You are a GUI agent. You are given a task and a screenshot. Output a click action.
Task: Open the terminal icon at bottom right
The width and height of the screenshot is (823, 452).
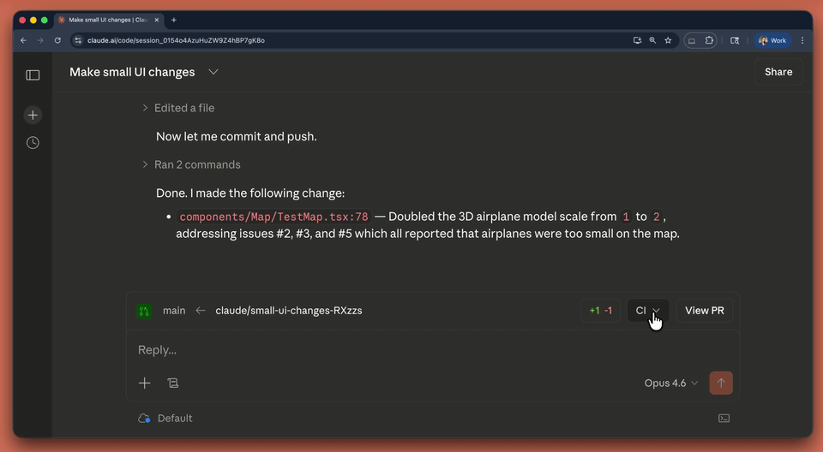tap(724, 419)
